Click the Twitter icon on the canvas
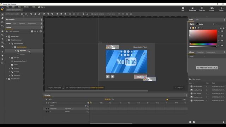This screenshot has height=127, width=226. pyautogui.click(x=113, y=77)
